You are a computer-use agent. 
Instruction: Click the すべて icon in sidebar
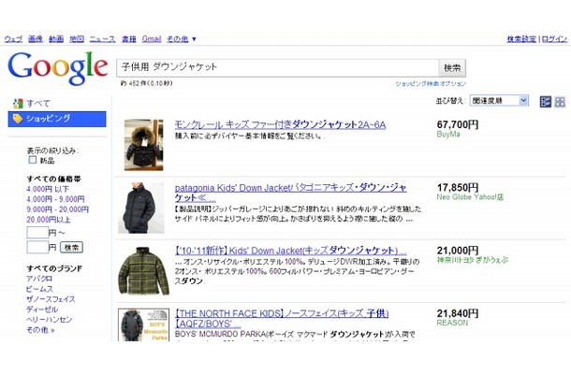(x=18, y=104)
